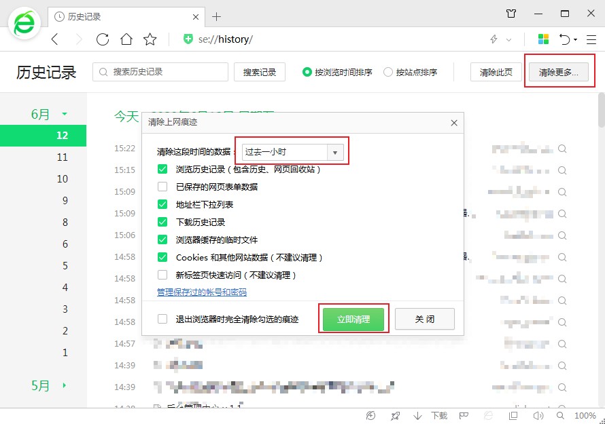Select 按浏览时间排序 radio button
The width and height of the screenshot is (605, 424).
[307, 72]
